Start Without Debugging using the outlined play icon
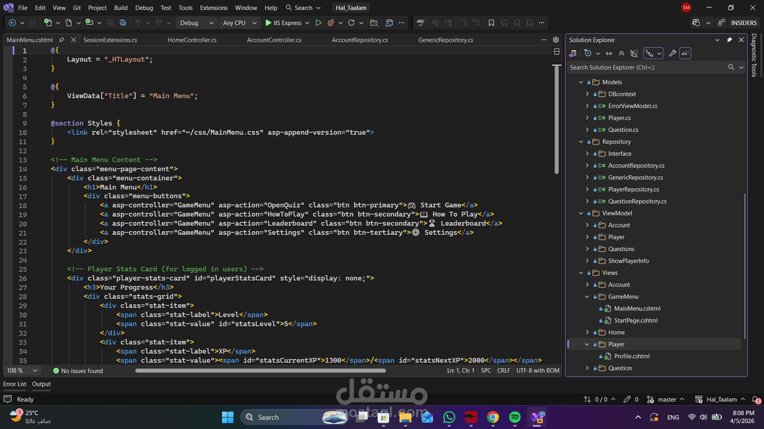The image size is (764, 429). point(318,23)
